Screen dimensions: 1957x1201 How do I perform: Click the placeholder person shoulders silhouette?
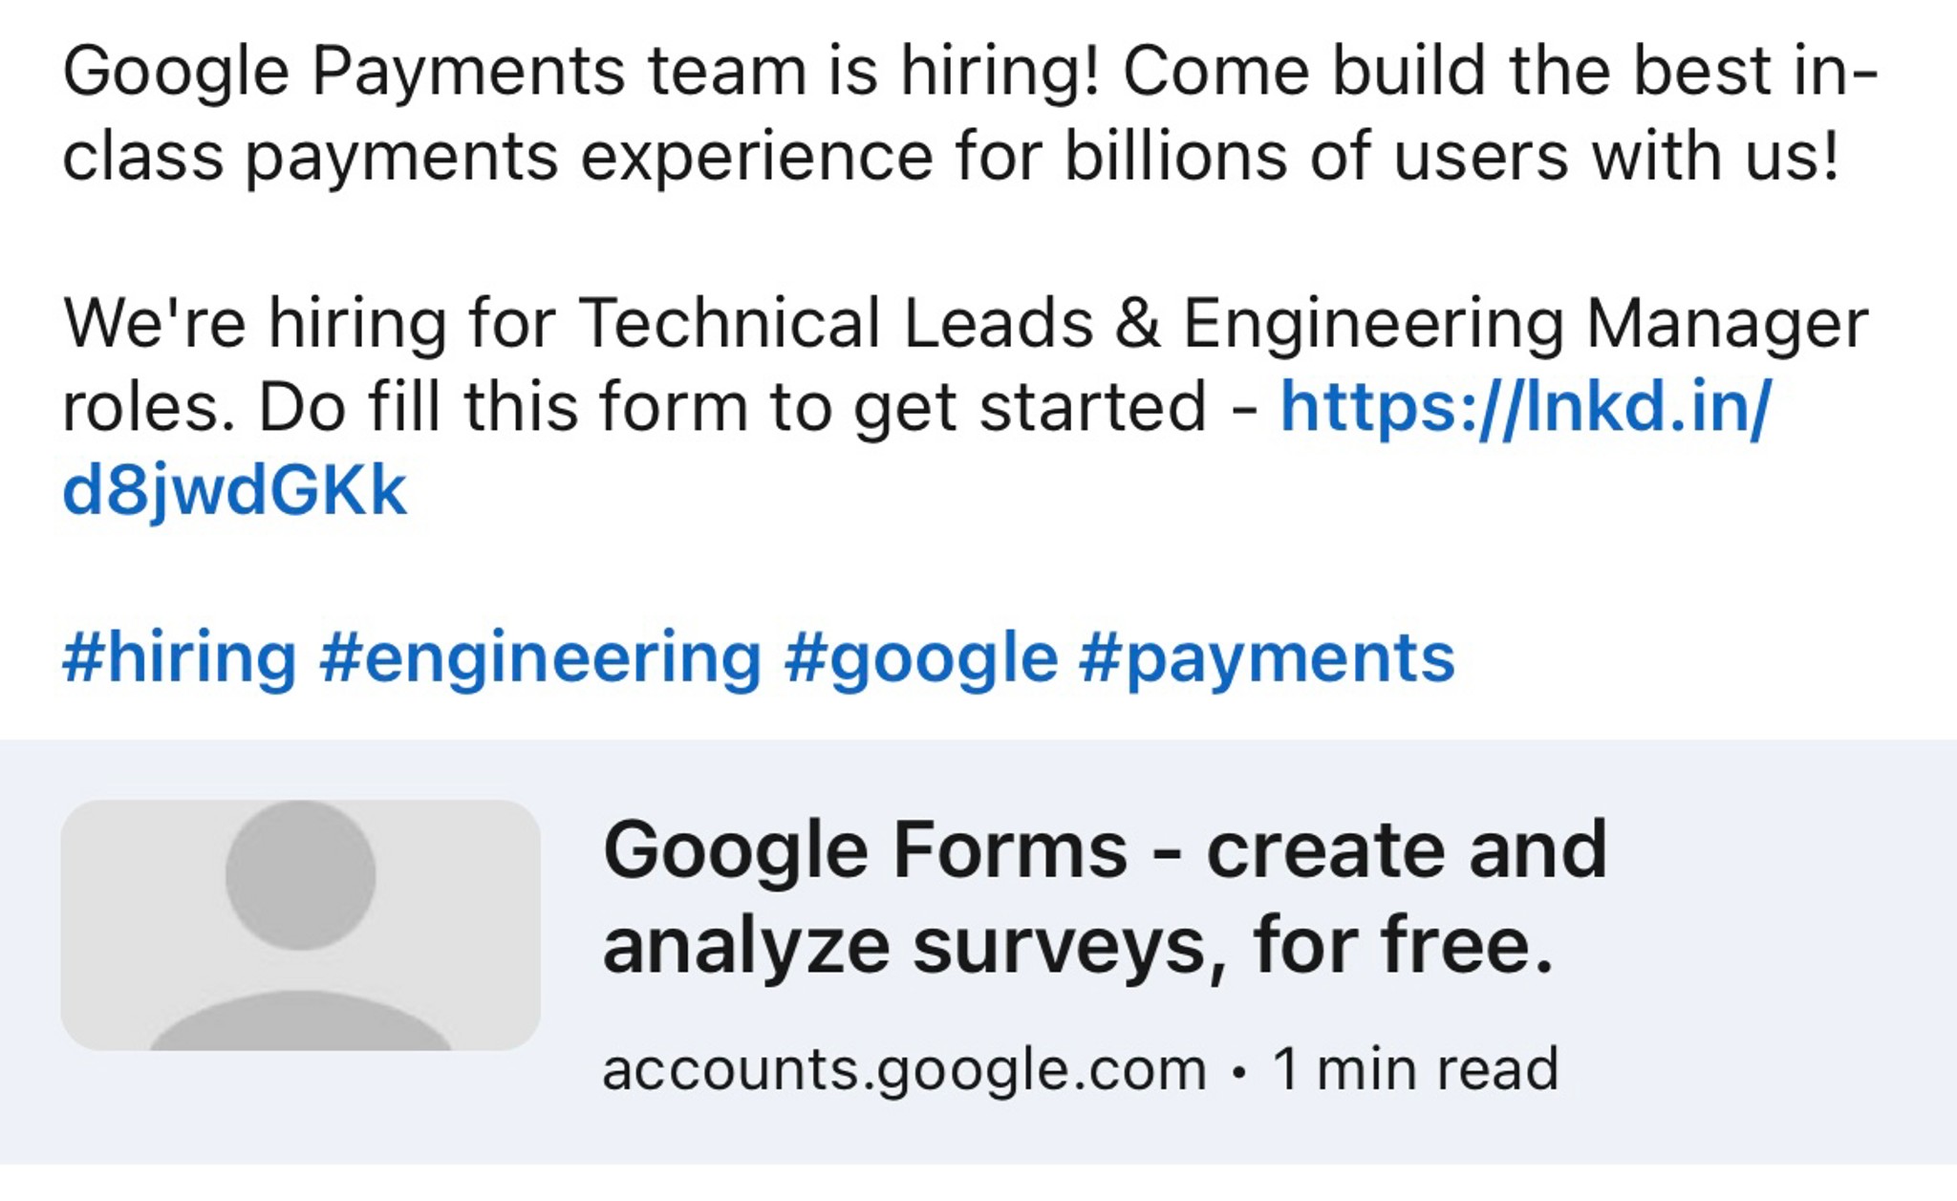(x=300, y=1022)
